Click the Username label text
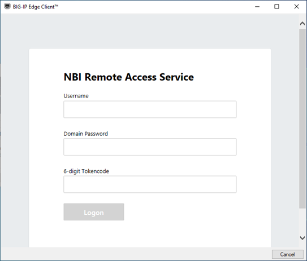The image size is (307, 261). click(76, 96)
